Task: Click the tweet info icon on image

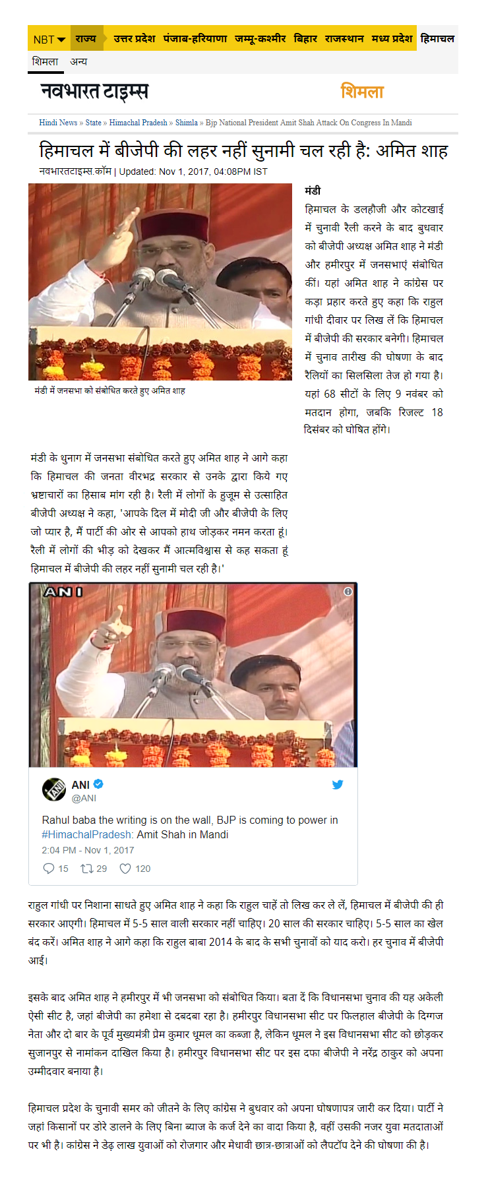Action: pyautogui.click(x=348, y=592)
